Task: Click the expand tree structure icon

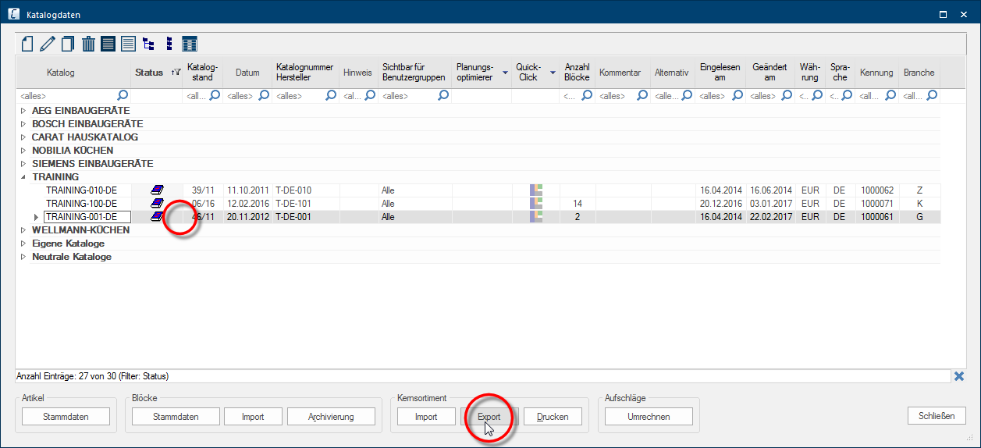Action: [x=148, y=44]
